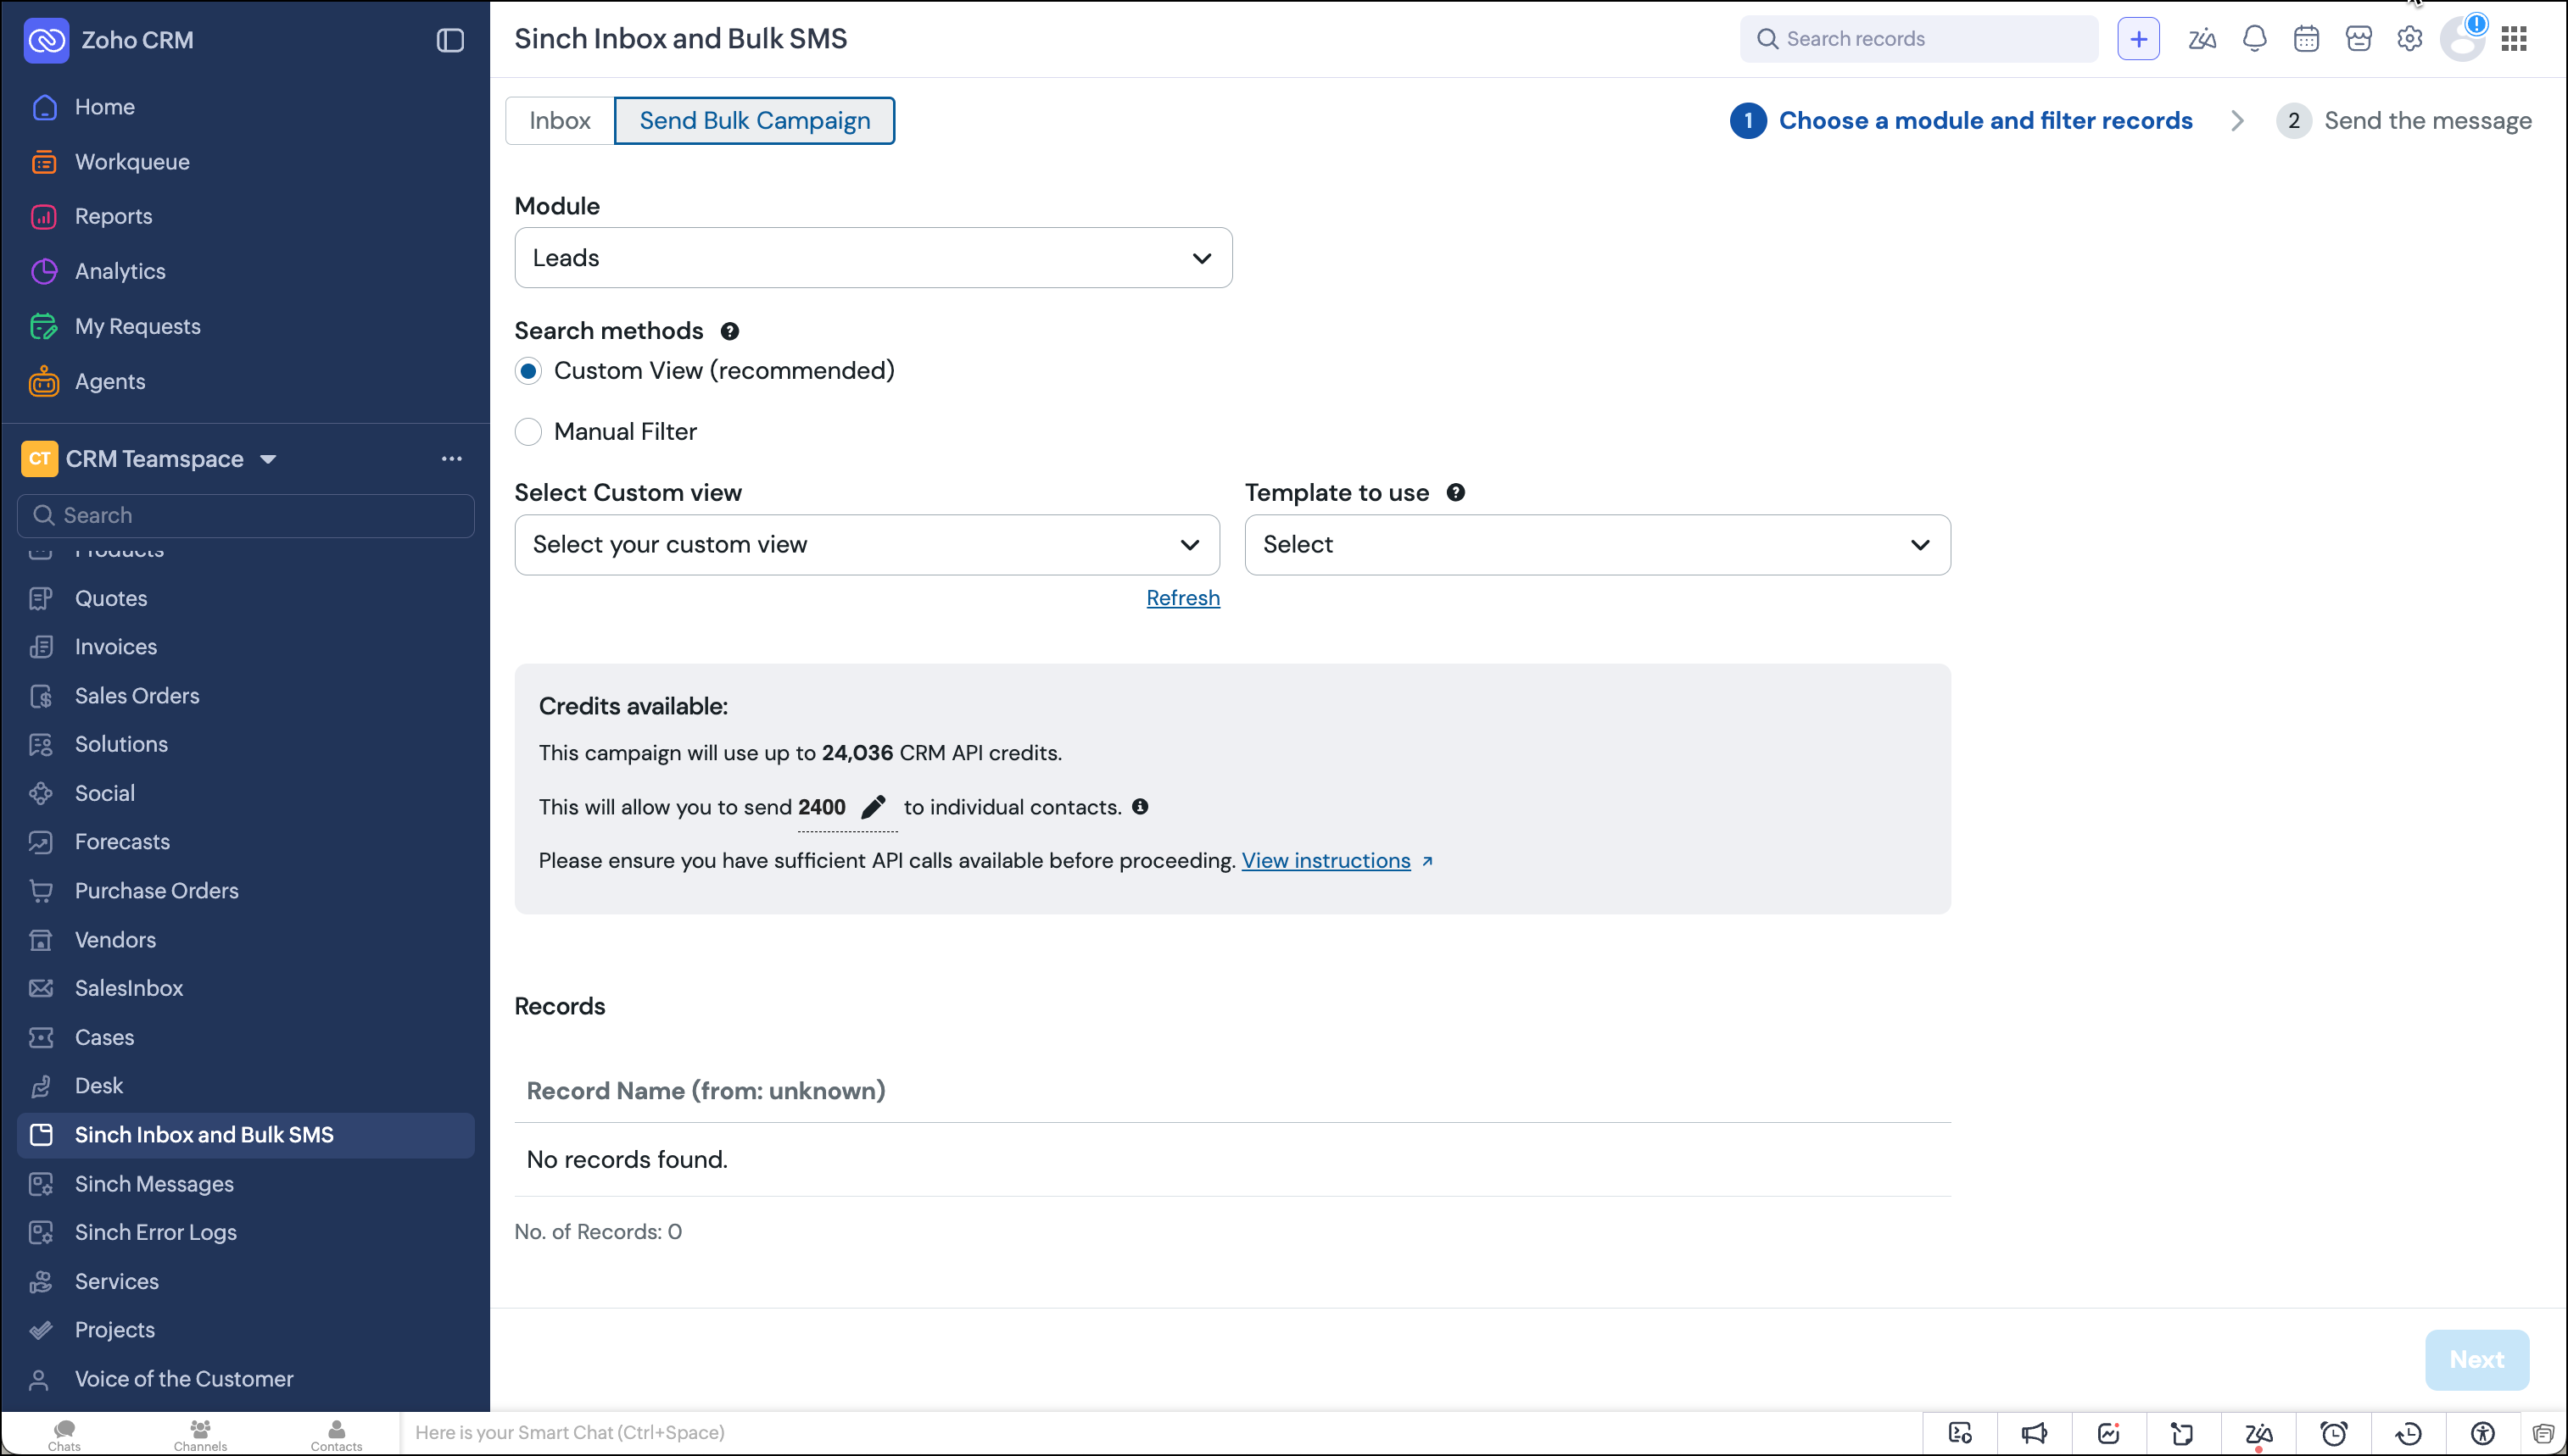The image size is (2568, 1456).
Task: Click the Template to use help icon
Action: 1455,492
